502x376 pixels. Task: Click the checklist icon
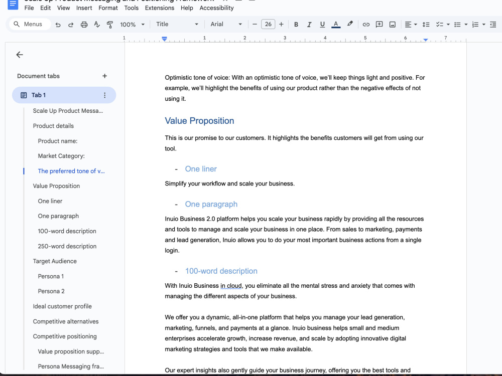click(x=440, y=25)
